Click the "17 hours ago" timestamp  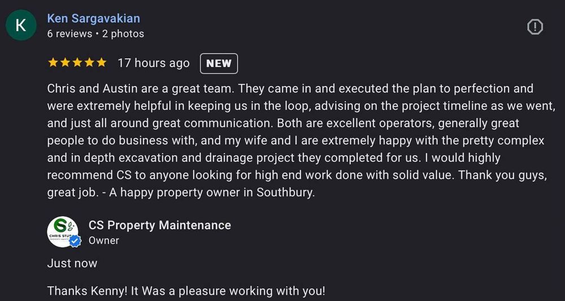153,63
